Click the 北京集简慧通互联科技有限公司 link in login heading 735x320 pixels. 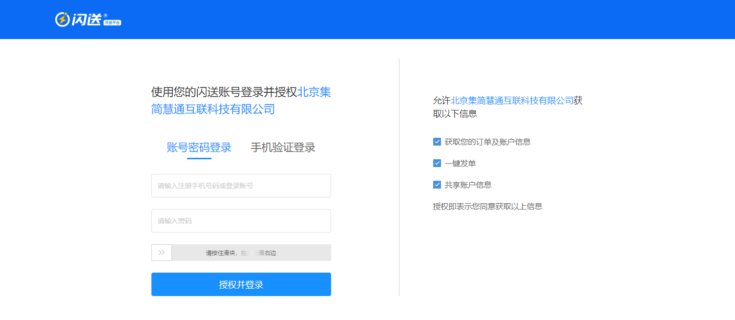click(x=241, y=100)
